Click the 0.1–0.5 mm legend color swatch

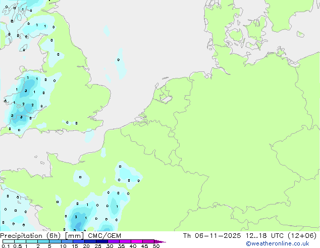[9, 241]
